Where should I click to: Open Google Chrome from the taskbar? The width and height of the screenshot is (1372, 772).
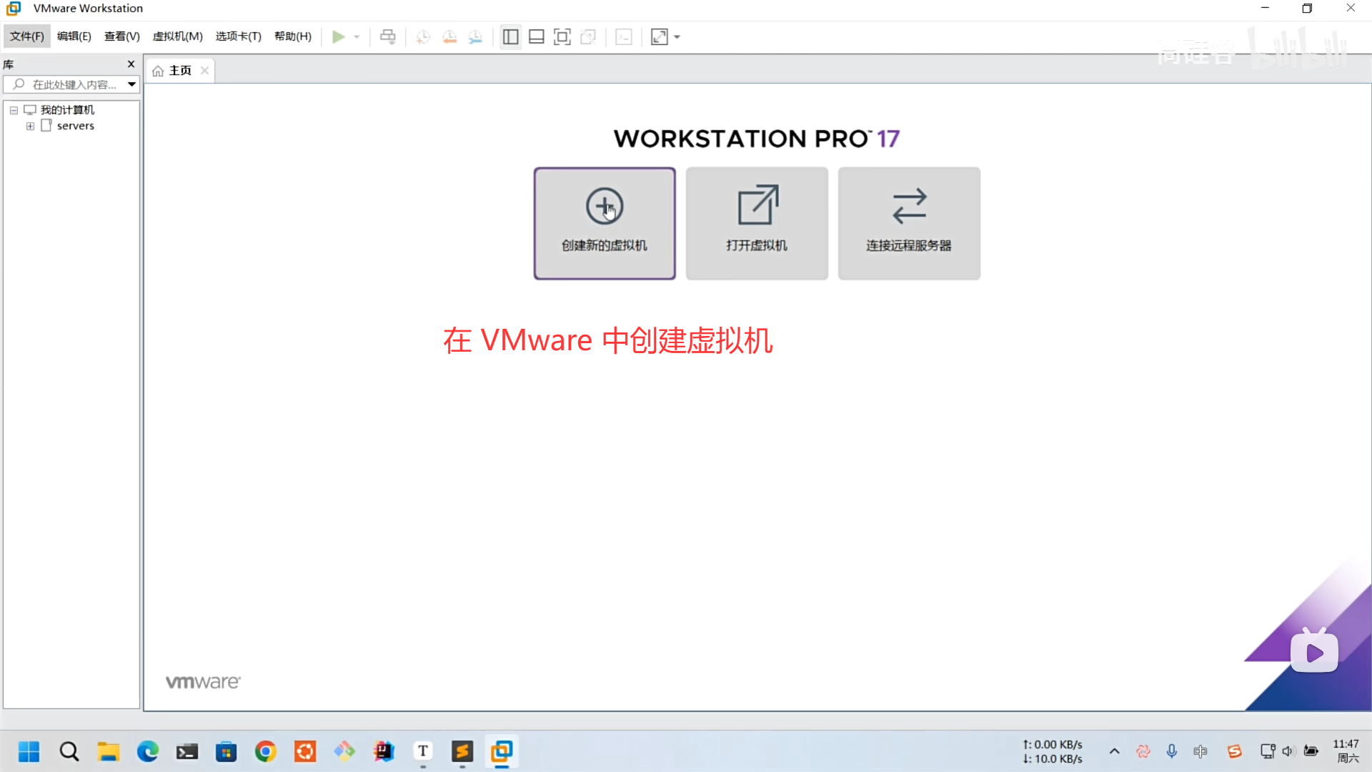tap(266, 751)
